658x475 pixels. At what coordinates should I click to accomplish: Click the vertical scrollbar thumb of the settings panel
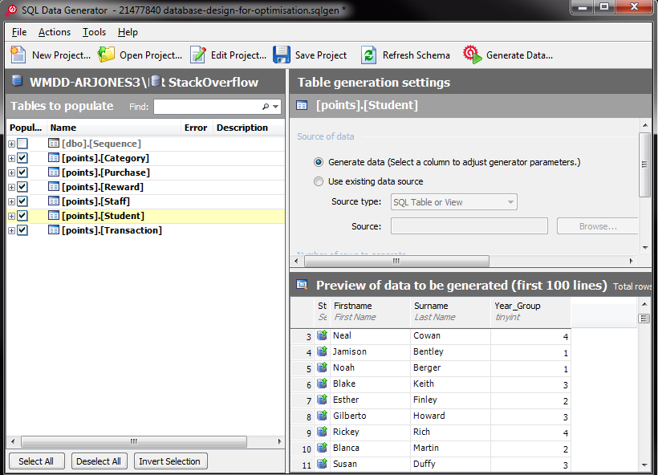pyautogui.click(x=644, y=164)
